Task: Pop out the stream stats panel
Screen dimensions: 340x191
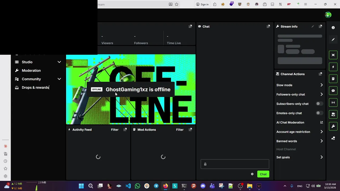Action: 190,27
